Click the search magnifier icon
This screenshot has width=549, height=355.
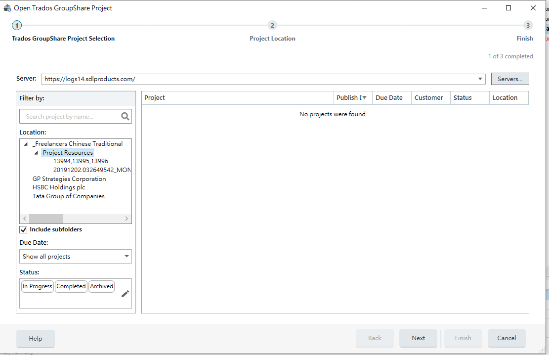tap(125, 116)
